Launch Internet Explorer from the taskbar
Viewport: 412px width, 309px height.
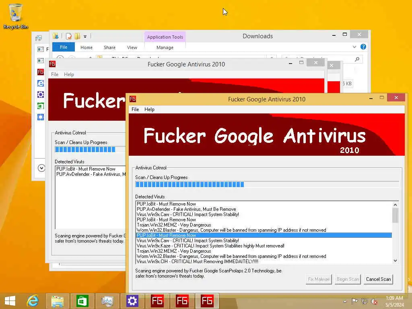33,301
